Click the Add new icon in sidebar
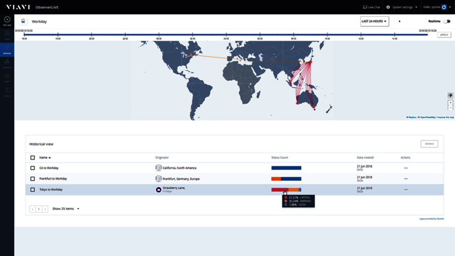The image size is (455, 256). pyautogui.click(x=7, y=20)
